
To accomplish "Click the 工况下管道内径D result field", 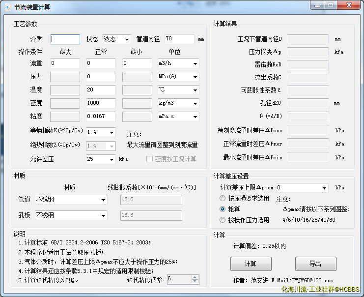I will pos(308,39).
